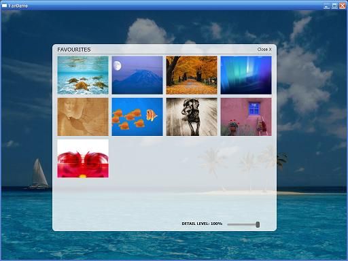348x261 pixels.
Task: Click the Close X link
Action: 264,49
